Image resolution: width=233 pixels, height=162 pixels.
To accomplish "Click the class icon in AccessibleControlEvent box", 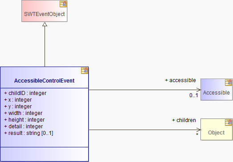I will coord(84,71).
